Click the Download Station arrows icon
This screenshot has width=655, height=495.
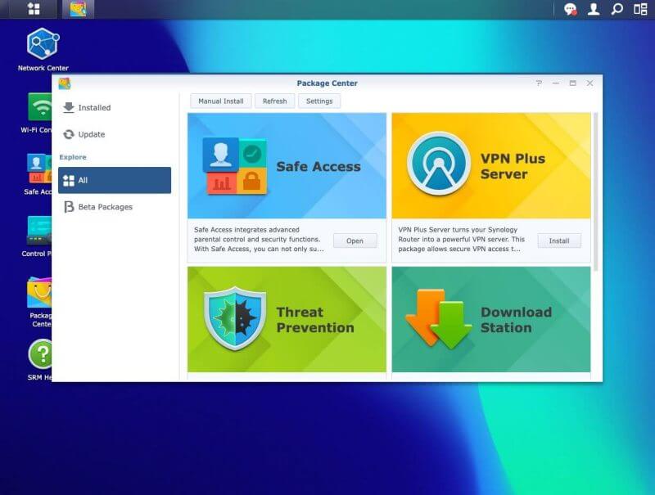click(x=439, y=319)
